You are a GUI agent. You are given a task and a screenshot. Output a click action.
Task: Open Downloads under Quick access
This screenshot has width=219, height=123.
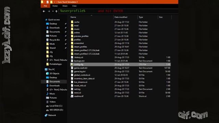click(54, 28)
